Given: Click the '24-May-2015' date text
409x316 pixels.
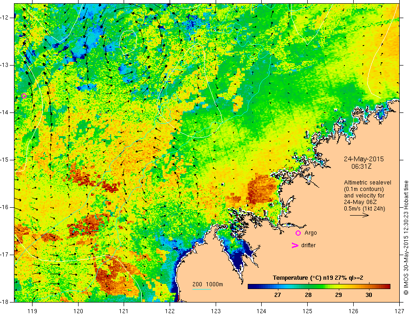Looking at the screenshot, I should (x=363, y=159).
